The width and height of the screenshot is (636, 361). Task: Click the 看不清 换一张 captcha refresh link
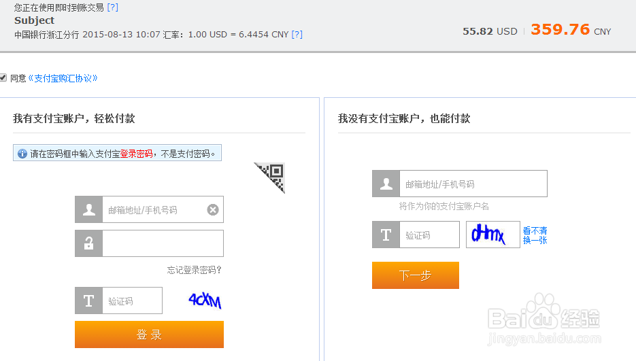click(x=535, y=235)
